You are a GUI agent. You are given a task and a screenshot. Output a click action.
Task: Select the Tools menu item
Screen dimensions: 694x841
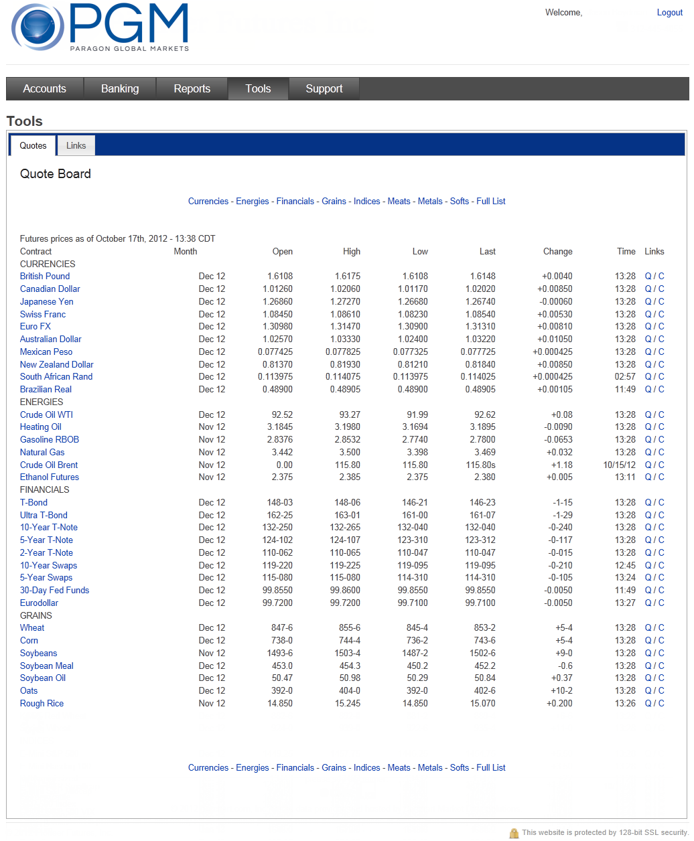(258, 88)
